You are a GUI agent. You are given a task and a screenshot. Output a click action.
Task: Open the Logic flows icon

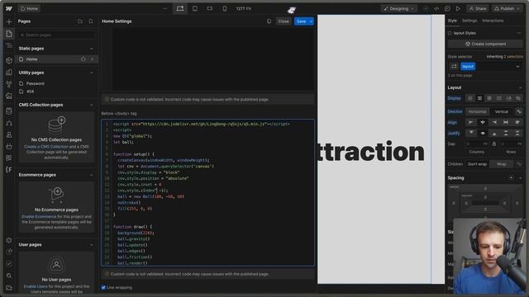[9, 123]
